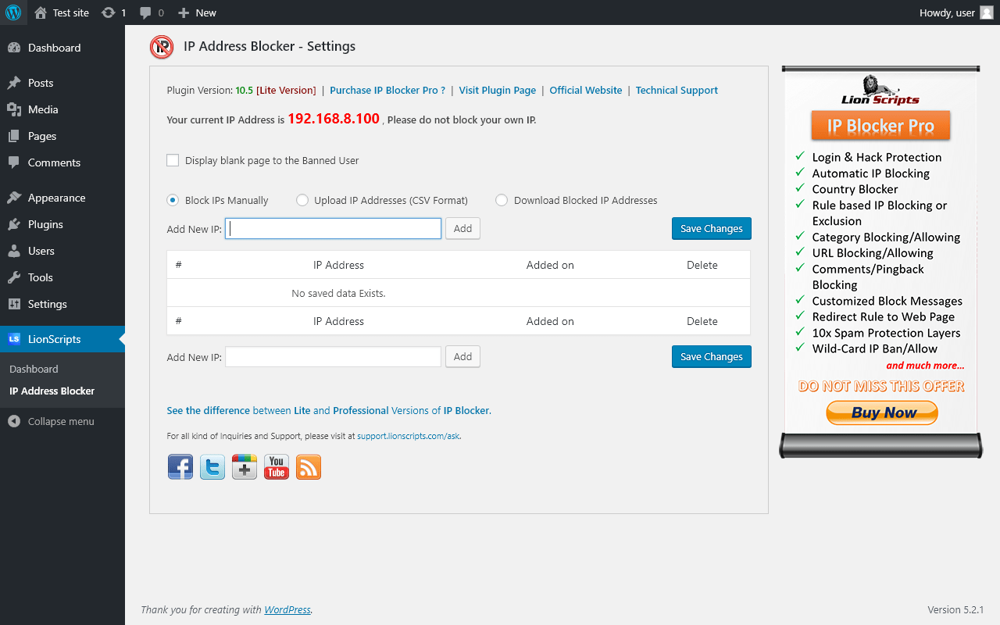The height and width of the screenshot is (625, 1000).
Task: Open the Facebook social icon
Action: tap(180, 466)
